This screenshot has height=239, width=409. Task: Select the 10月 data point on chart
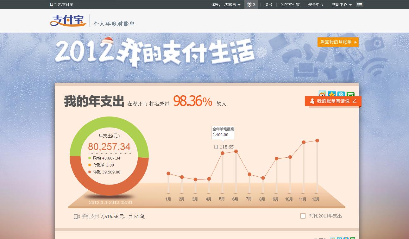coord(290,157)
